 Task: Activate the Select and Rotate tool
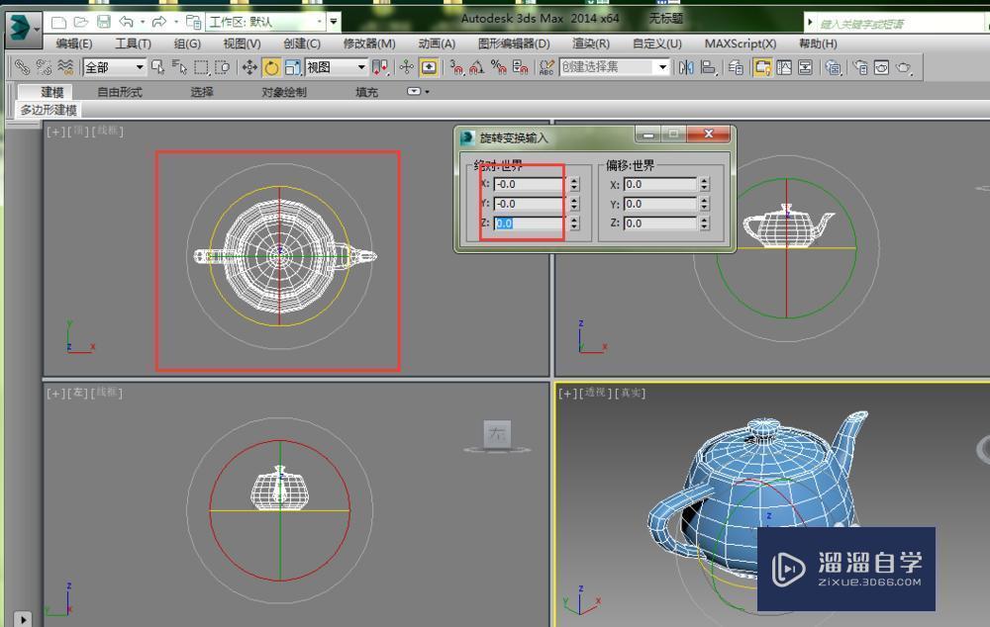(x=271, y=66)
